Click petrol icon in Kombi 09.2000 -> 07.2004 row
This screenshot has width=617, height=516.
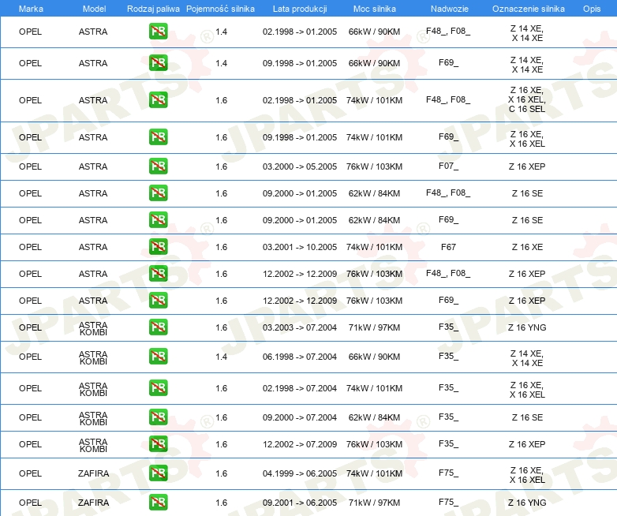pos(158,417)
